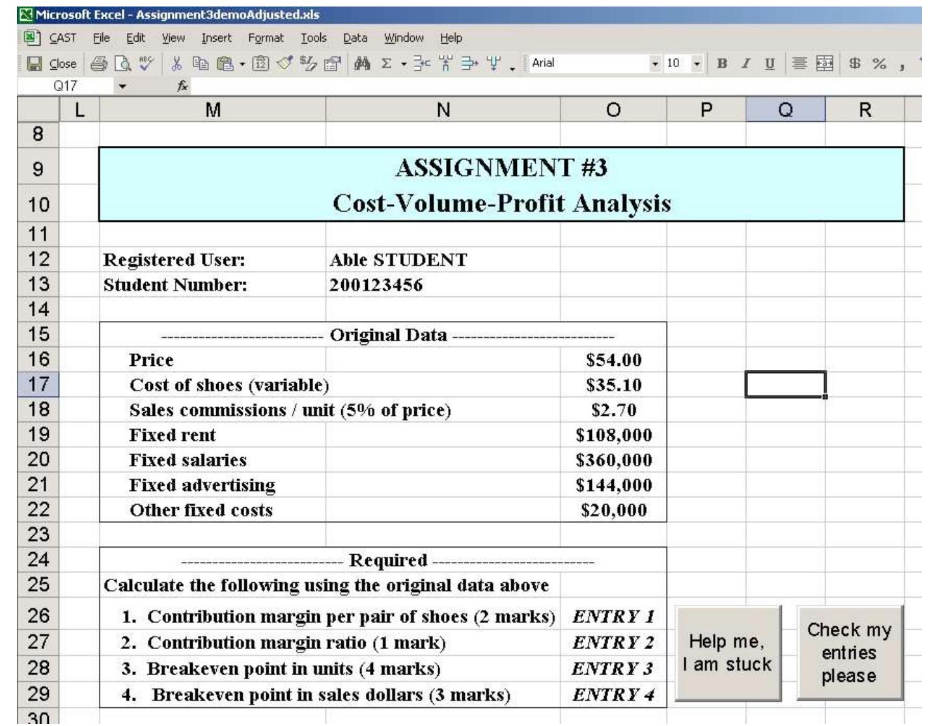The height and width of the screenshot is (726, 933).
Task: Expand the Name Box dropdown next to Q17
Action: coord(122,86)
